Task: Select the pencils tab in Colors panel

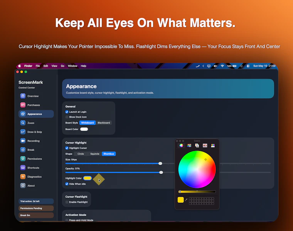Action: click(213, 146)
